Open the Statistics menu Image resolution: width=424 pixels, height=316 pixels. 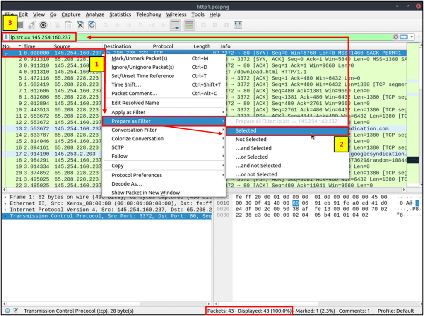[120, 14]
